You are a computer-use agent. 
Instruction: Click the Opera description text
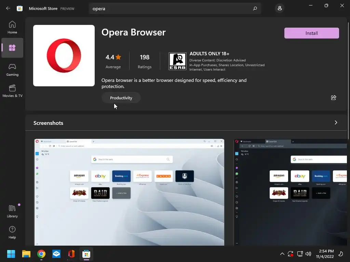(174, 83)
